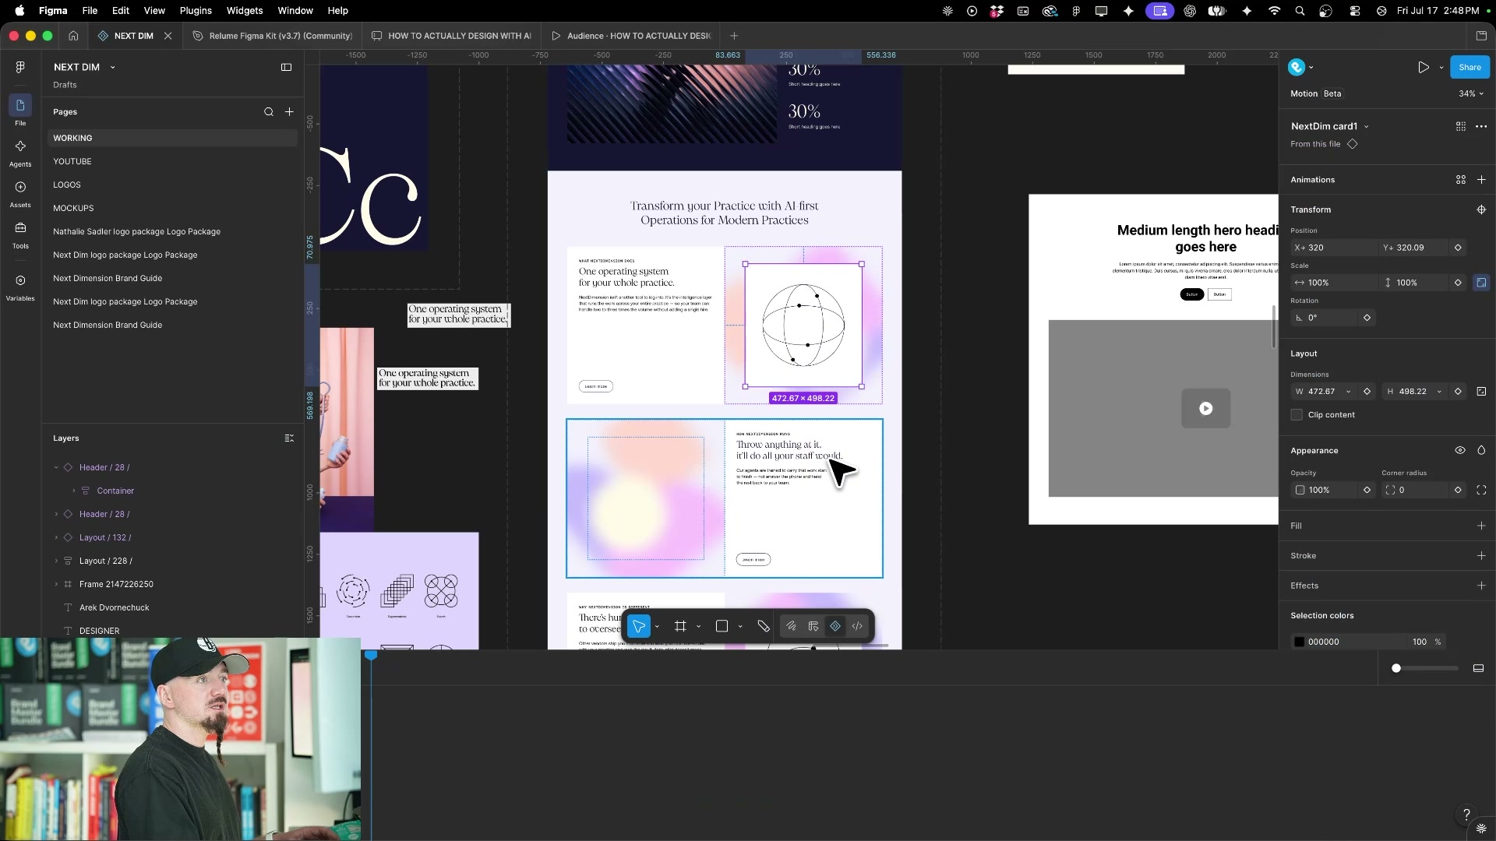The width and height of the screenshot is (1496, 841).
Task: Add a Fill with plus icon
Action: pos(1481,526)
